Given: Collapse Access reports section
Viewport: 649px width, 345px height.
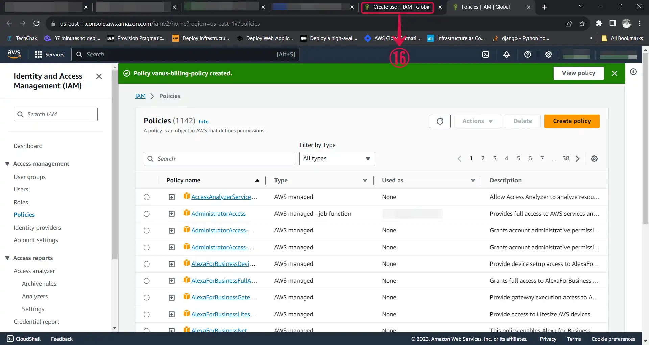Looking at the screenshot, I should pyautogui.click(x=7, y=258).
